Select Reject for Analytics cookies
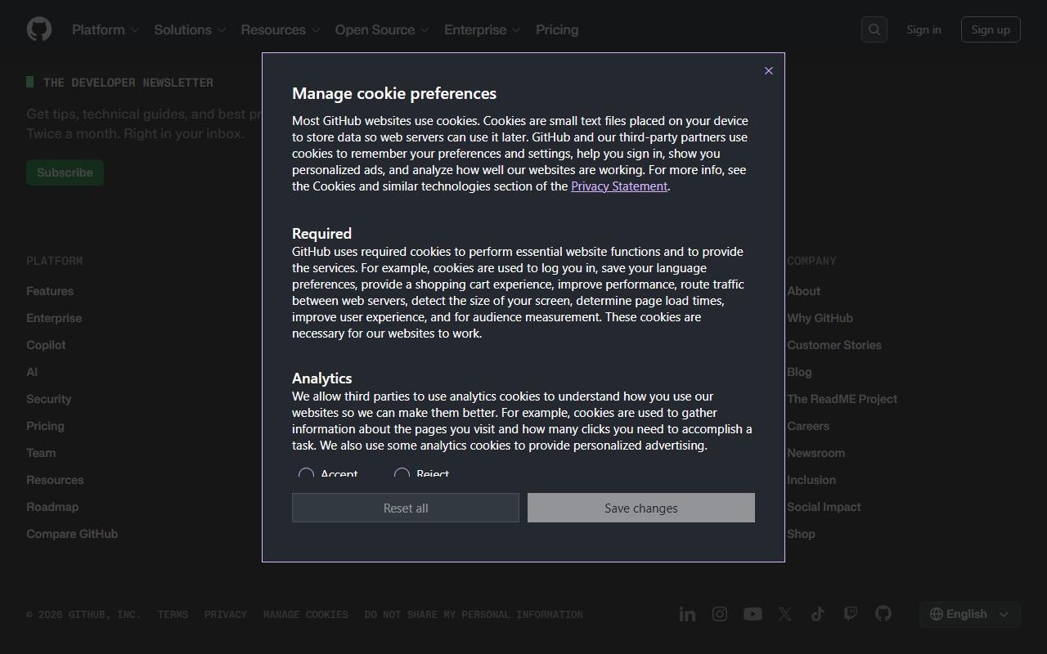 point(402,474)
